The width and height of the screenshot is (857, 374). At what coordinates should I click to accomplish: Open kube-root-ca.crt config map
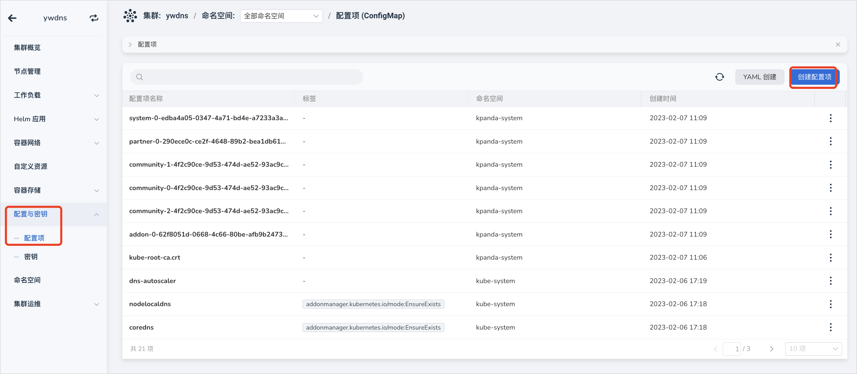[155, 258]
